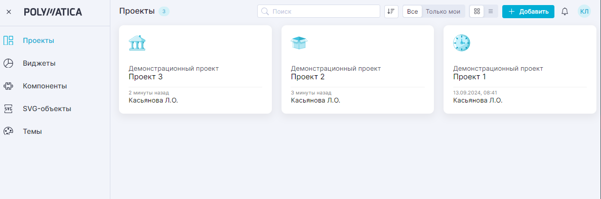Click the bank building icon of Проект 3

[x=137, y=43]
